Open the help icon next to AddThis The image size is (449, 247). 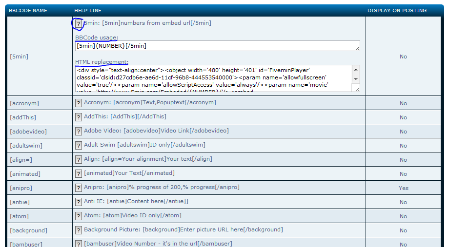[x=78, y=117]
